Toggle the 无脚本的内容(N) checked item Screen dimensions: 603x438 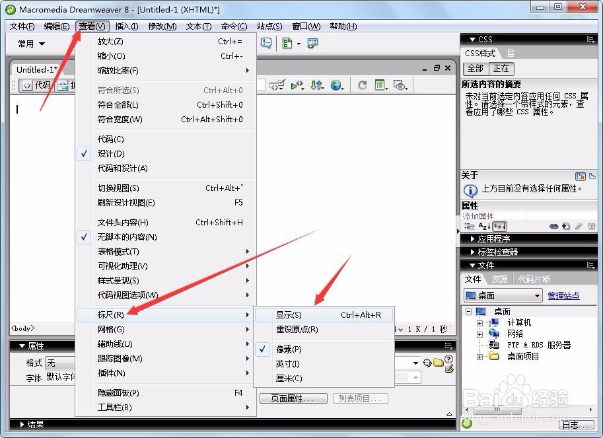pos(166,237)
